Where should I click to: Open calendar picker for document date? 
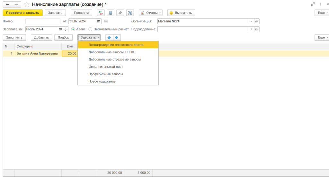tap(99, 21)
